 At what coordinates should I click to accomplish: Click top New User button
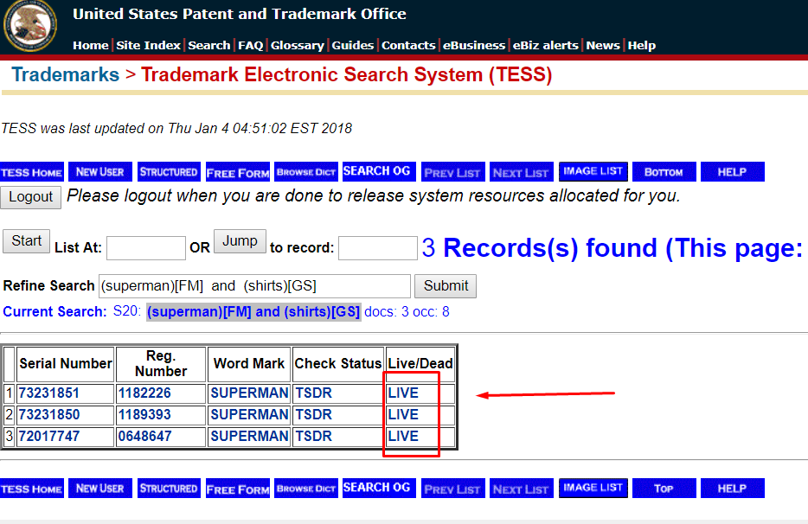100,171
